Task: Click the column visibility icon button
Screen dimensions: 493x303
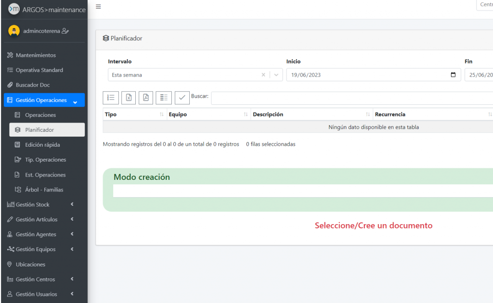Action: click(x=164, y=98)
